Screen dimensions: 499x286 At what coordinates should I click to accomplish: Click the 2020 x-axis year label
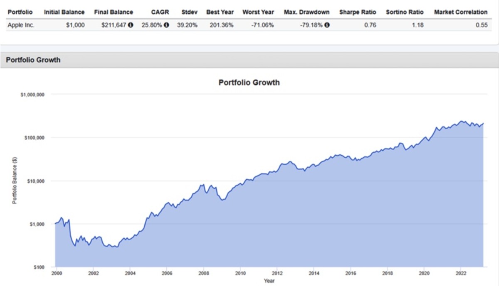point(425,274)
